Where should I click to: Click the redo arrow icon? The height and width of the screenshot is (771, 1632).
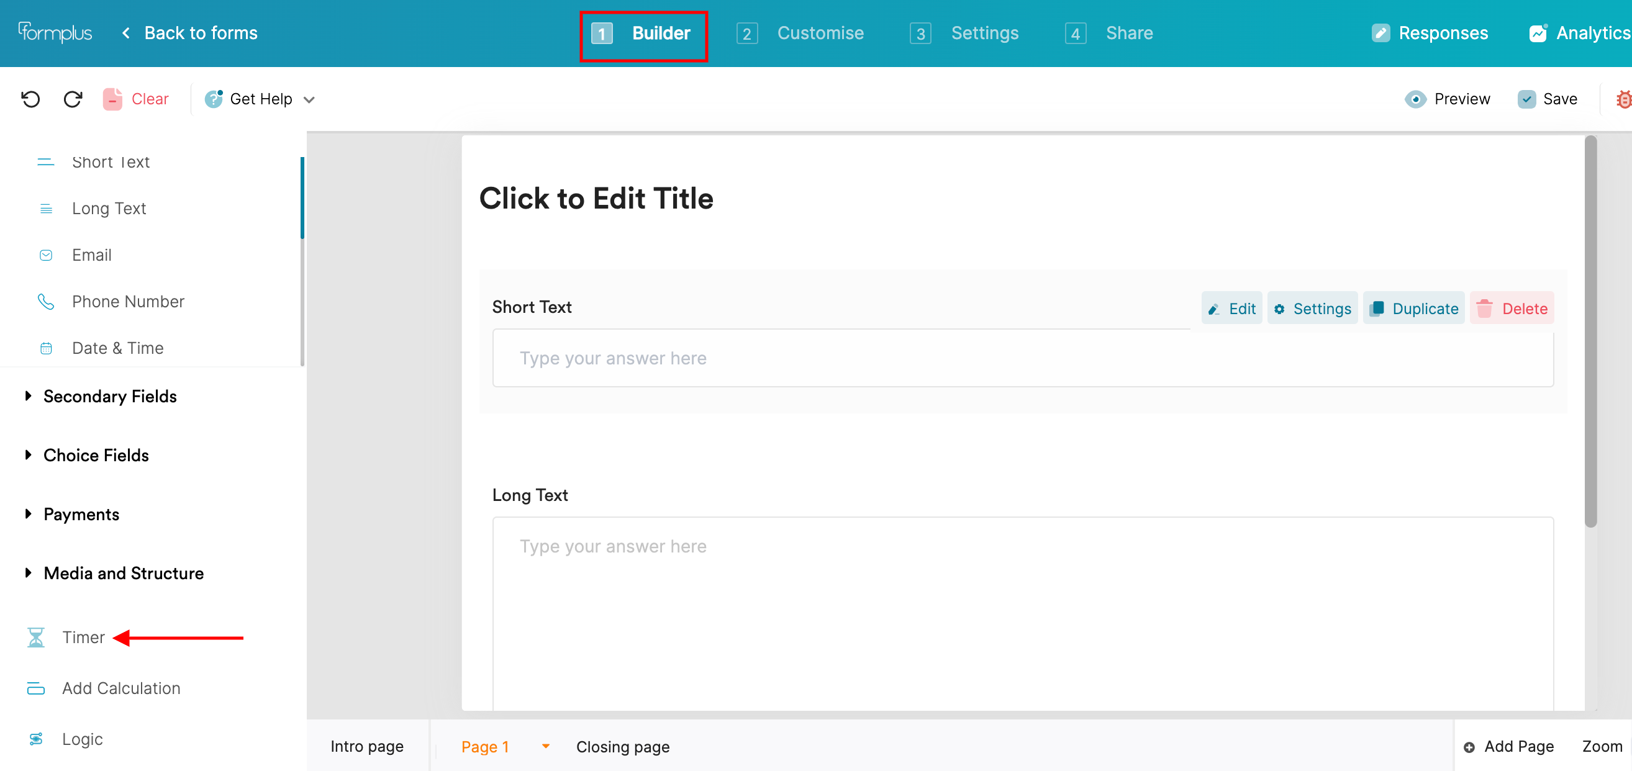[73, 99]
